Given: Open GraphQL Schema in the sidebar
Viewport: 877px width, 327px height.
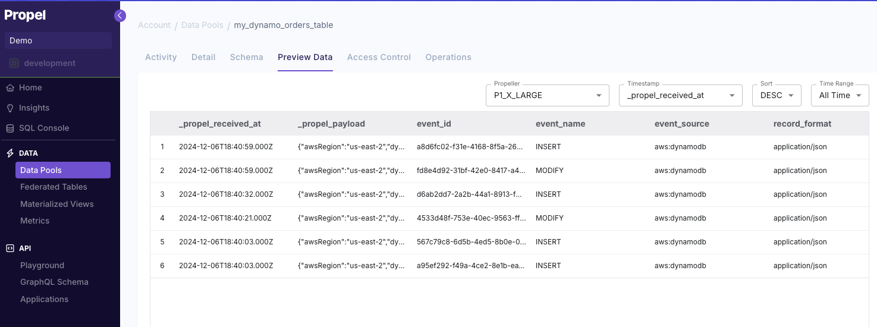Looking at the screenshot, I should point(54,282).
